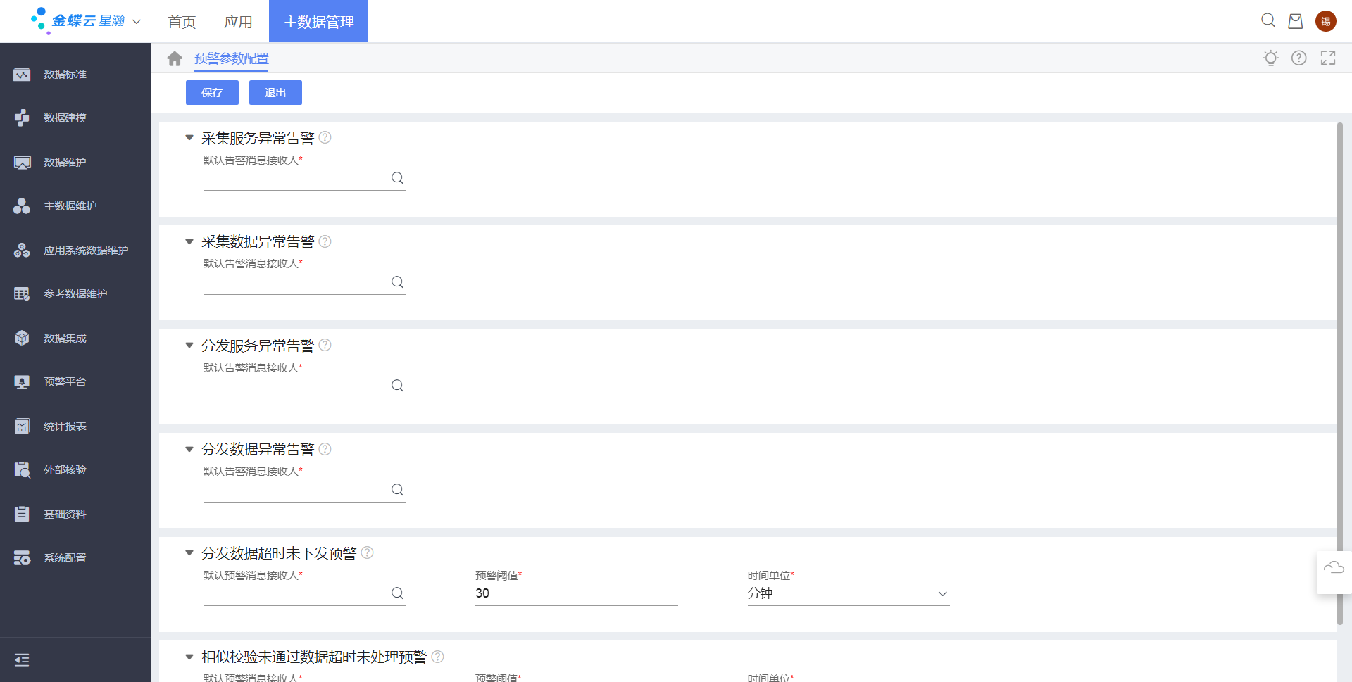
Task: Open the help question mark icon
Action: [x=1299, y=58]
